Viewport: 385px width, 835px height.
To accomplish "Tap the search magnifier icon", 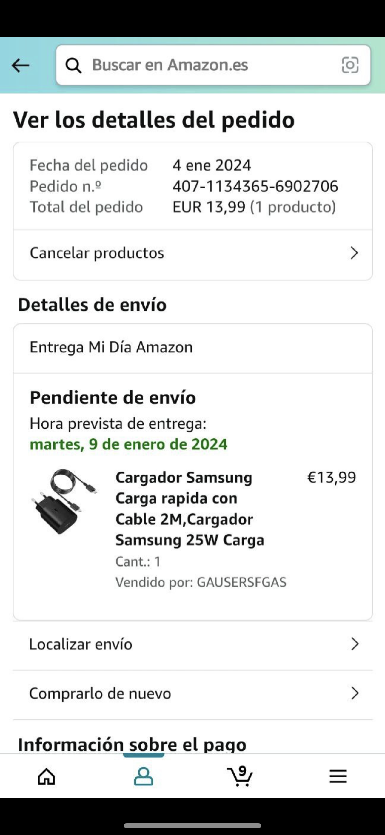I will tap(73, 65).
